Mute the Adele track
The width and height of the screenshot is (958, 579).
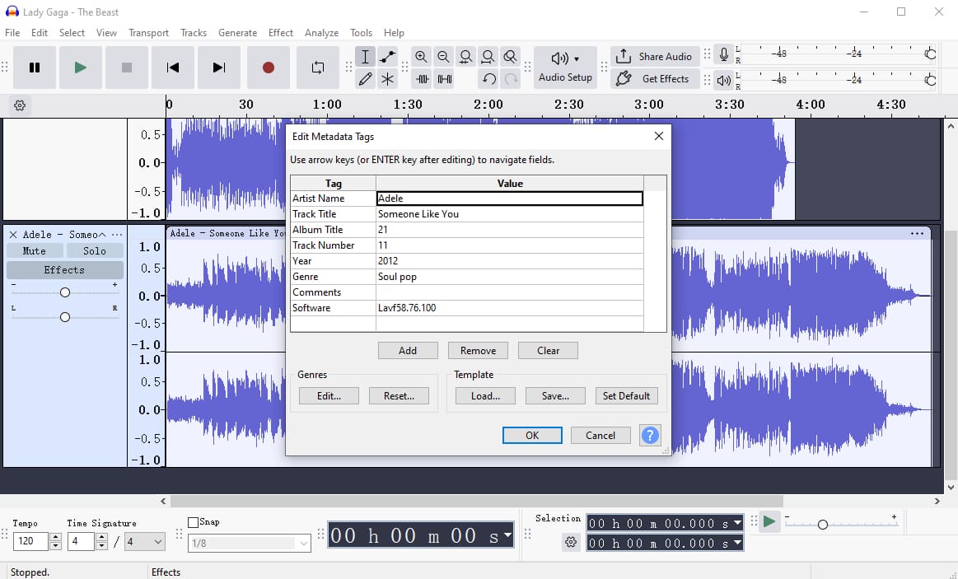pos(35,251)
